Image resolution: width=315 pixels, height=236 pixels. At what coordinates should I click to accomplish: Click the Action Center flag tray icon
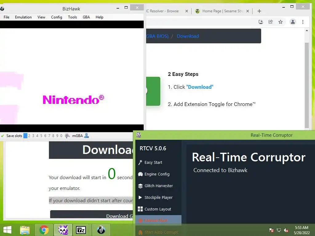271,230
